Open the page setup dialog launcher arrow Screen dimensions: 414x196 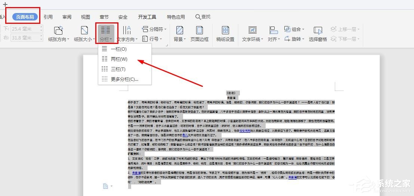(167, 45)
